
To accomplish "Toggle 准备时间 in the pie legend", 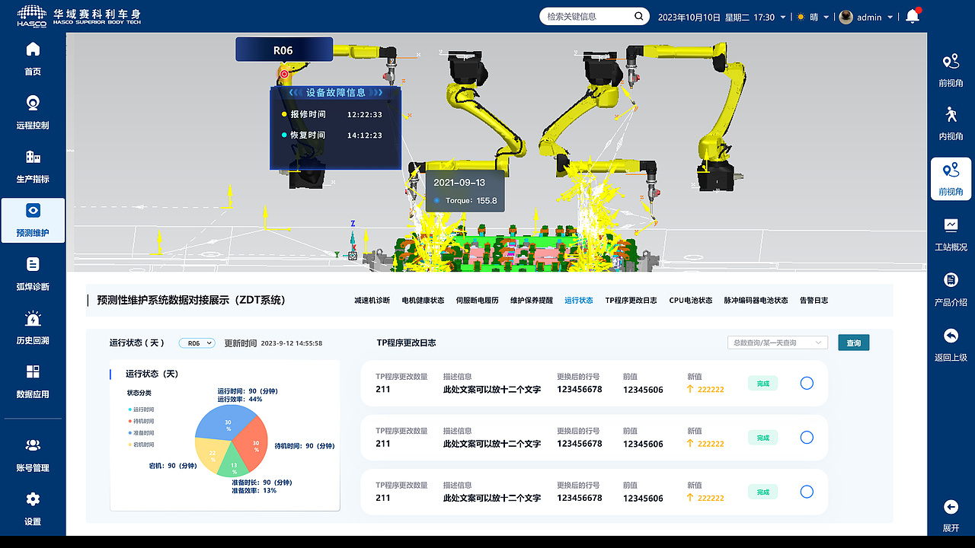I will (142, 432).
